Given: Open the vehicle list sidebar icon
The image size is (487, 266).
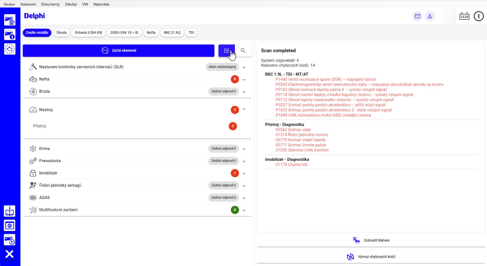Looking at the screenshot, I should 10,20.
